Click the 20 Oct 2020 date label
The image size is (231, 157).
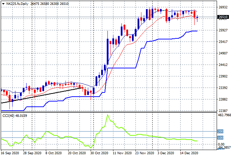pyautogui.click(x=77, y=153)
